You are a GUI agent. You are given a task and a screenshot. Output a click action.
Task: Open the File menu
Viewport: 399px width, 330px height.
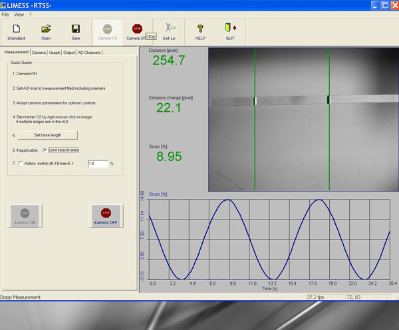[x=5, y=14]
